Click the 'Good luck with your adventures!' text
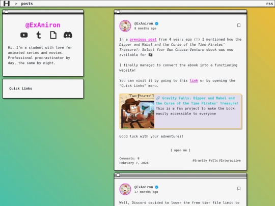The image size is (275, 206). (151, 136)
